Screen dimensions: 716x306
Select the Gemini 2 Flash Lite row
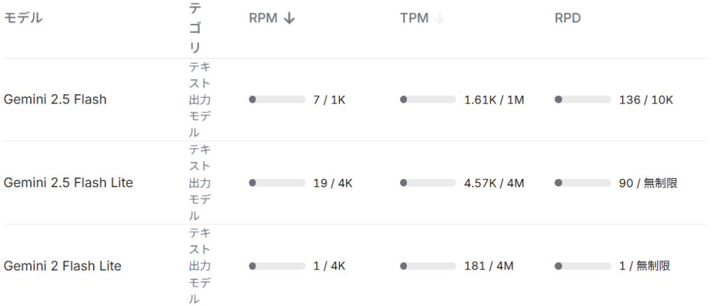tap(62, 266)
